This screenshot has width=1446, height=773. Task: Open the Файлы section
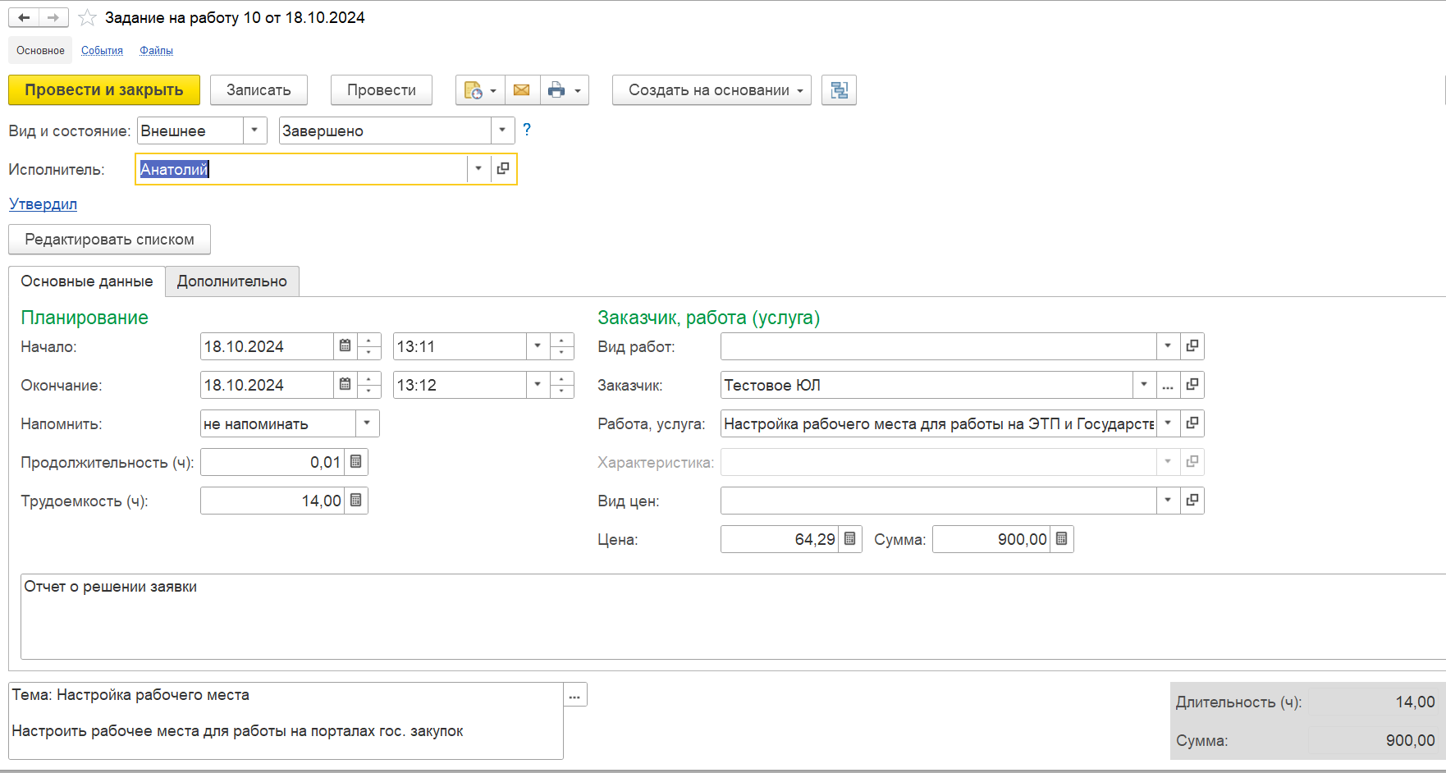click(156, 50)
